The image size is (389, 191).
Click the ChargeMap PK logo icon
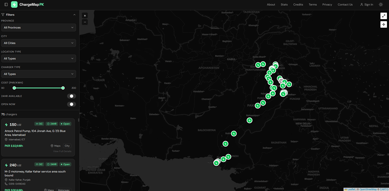point(14,4)
